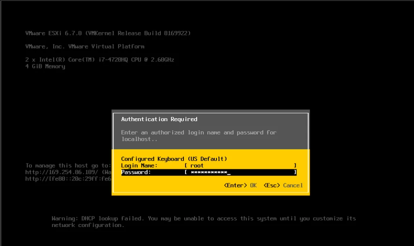Click the http://169.254.86.109/ management URL
Image resolution: width=414 pixels, height=246 pixels.
(x=62, y=172)
